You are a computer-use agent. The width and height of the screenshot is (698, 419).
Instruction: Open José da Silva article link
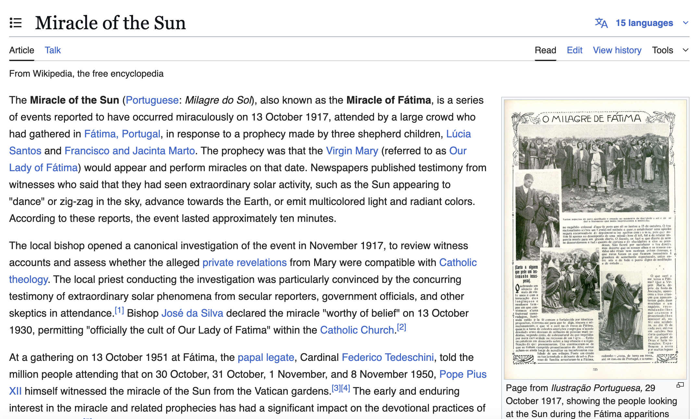[192, 313]
